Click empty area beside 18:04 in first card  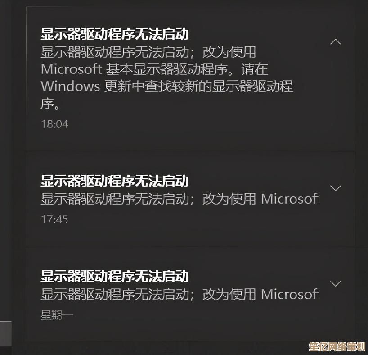pyautogui.click(x=188, y=125)
